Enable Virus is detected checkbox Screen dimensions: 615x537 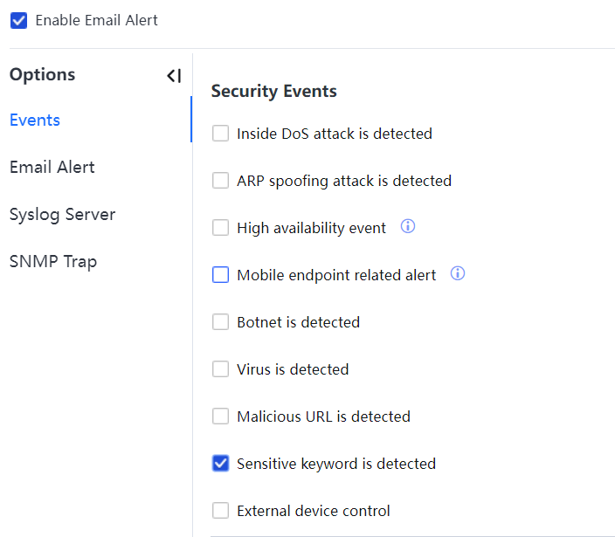click(x=221, y=369)
